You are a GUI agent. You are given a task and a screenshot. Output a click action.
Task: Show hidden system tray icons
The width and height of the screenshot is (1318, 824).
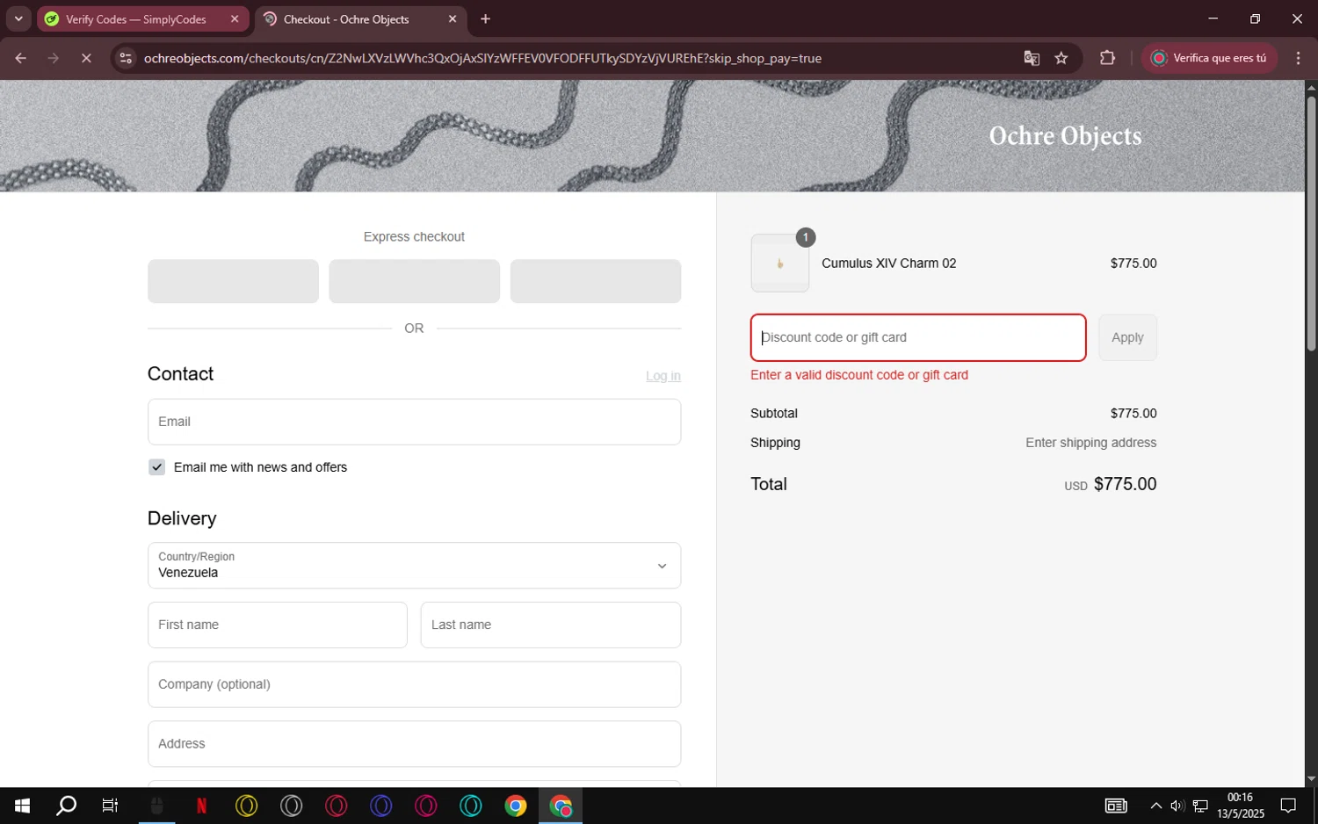(1155, 806)
